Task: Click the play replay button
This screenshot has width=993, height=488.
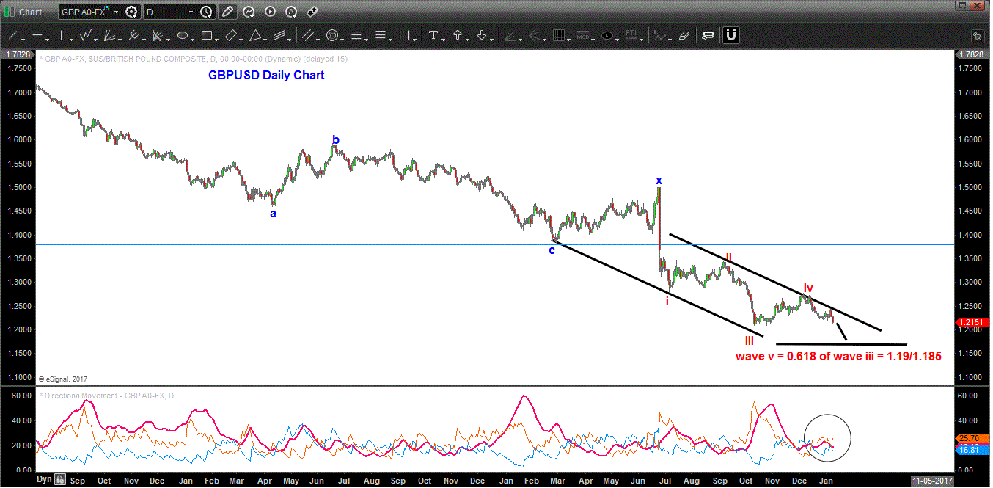Action: pyautogui.click(x=270, y=12)
